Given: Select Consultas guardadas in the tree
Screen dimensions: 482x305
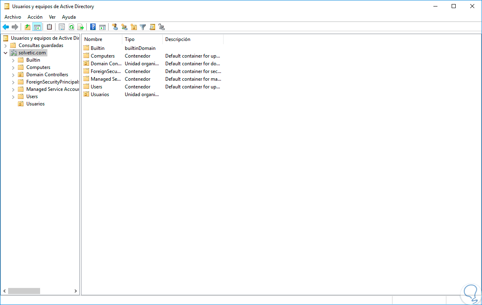Looking at the screenshot, I should [41, 45].
